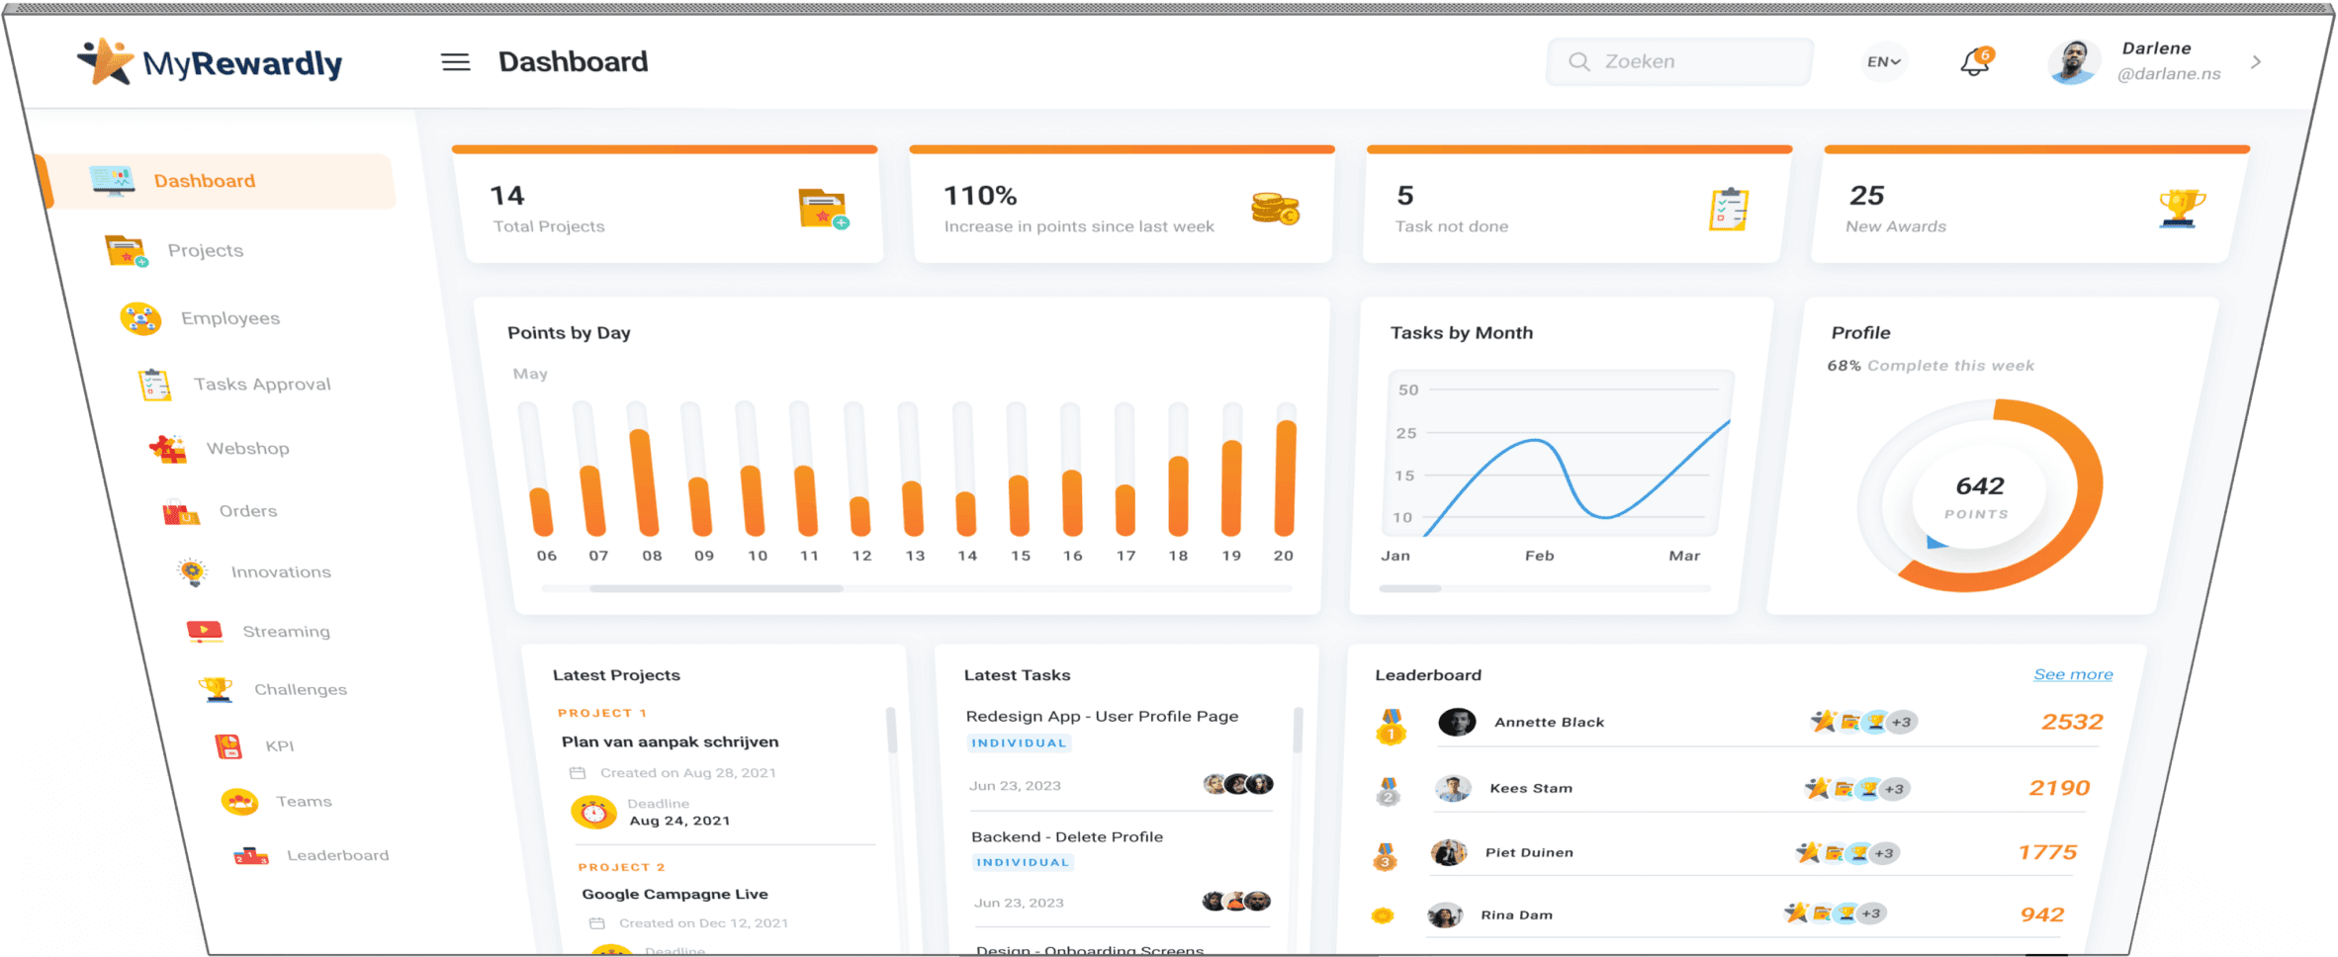The width and height of the screenshot is (2338, 957).
Task: Click Annette Black's avatar in Leaderboard
Action: tap(1457, 722)
